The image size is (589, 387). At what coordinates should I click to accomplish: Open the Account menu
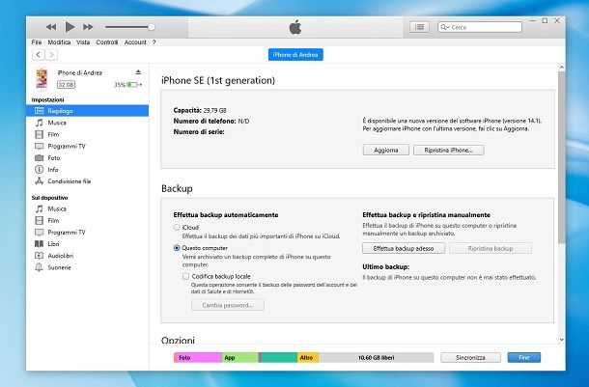(x=135, y=42)
